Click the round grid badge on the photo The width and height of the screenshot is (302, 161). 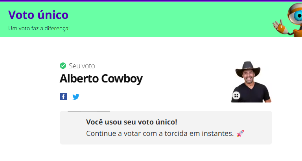point(236,95)
